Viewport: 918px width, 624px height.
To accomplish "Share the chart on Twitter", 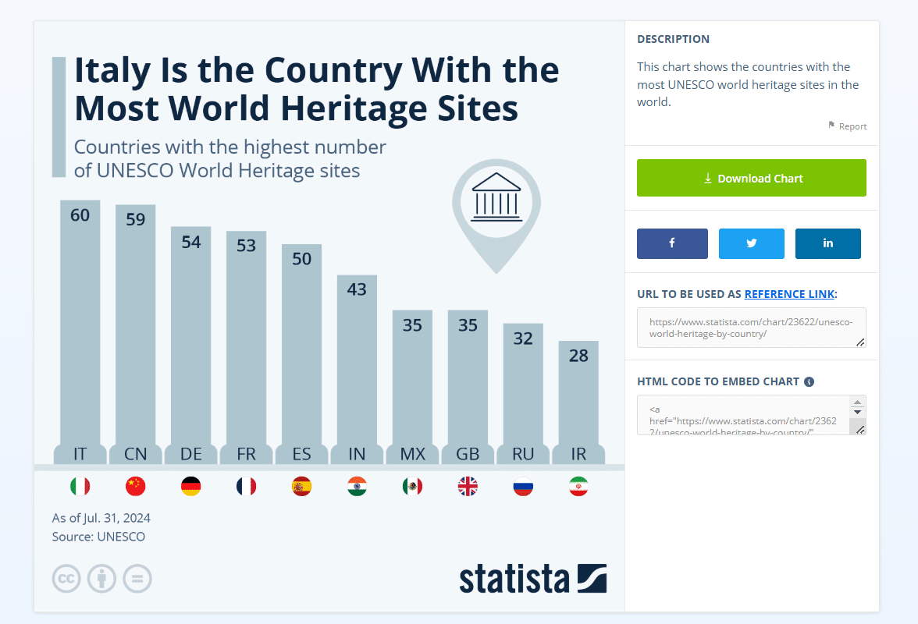I will click(751, 243).
